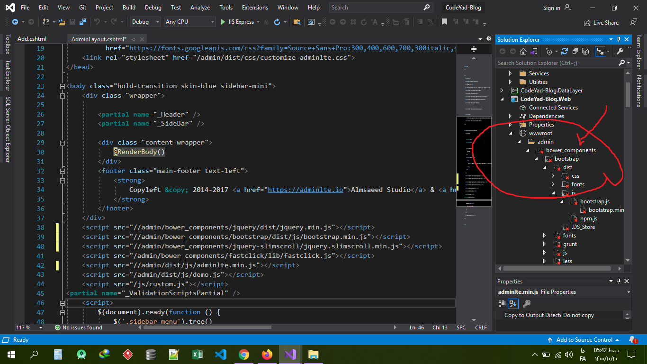Click the Find in Files icon
The image size is (647, 364).
pyautogui.click(x=297, y=22)
